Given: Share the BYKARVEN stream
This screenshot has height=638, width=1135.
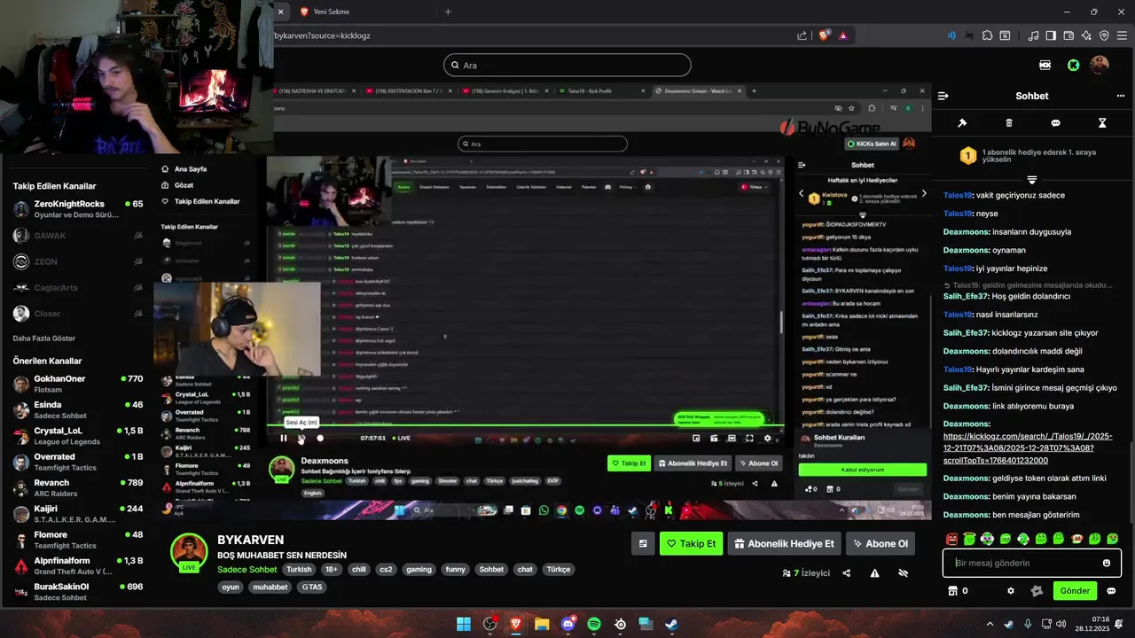Looking at the screenshot, I should (x=846, y=573).
